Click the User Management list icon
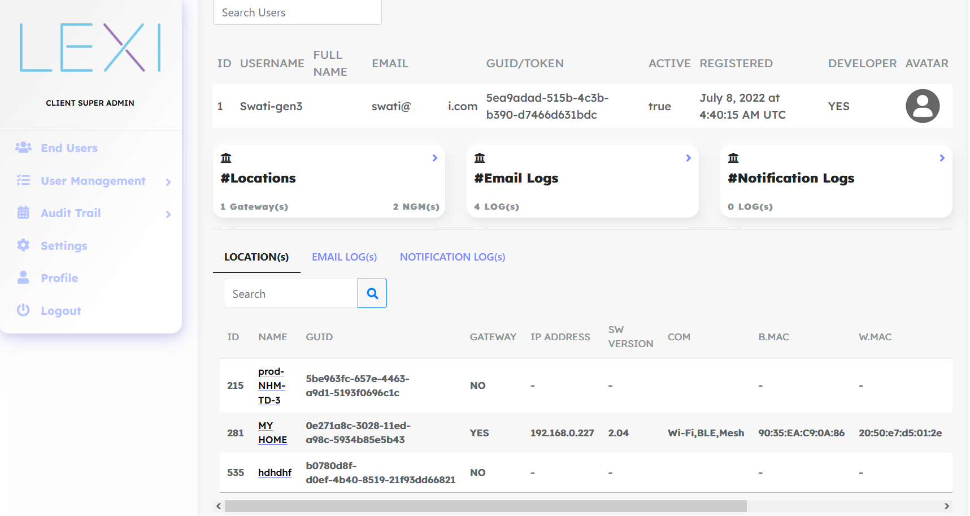970x516 pixels. (x=23, y=180)
